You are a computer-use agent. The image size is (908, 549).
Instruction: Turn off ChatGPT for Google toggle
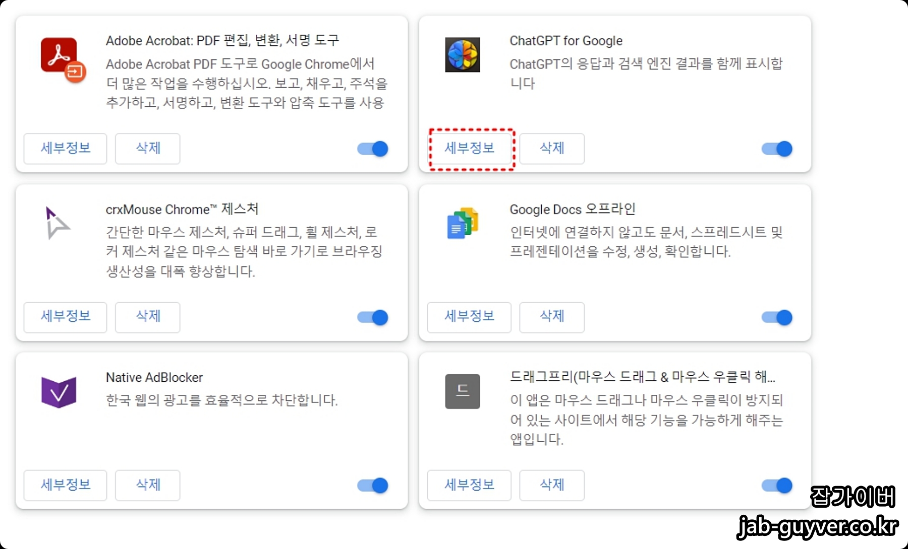tap(777, 149)
